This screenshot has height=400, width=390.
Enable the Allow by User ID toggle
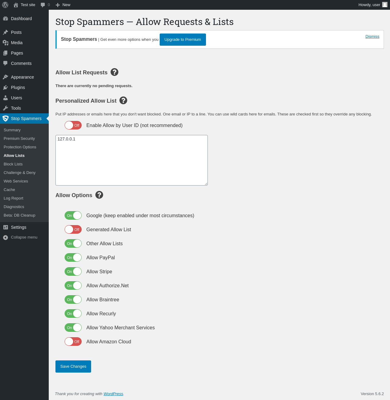point(73,125)
